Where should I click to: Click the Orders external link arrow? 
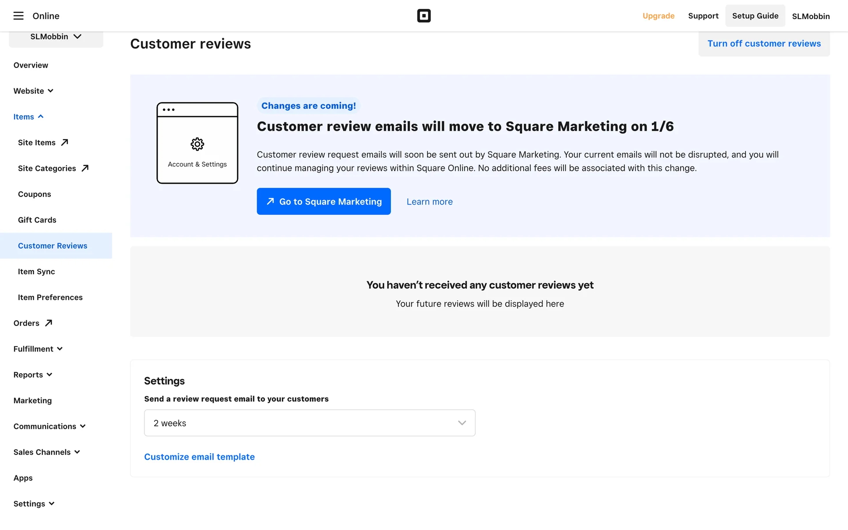point(49,323)
